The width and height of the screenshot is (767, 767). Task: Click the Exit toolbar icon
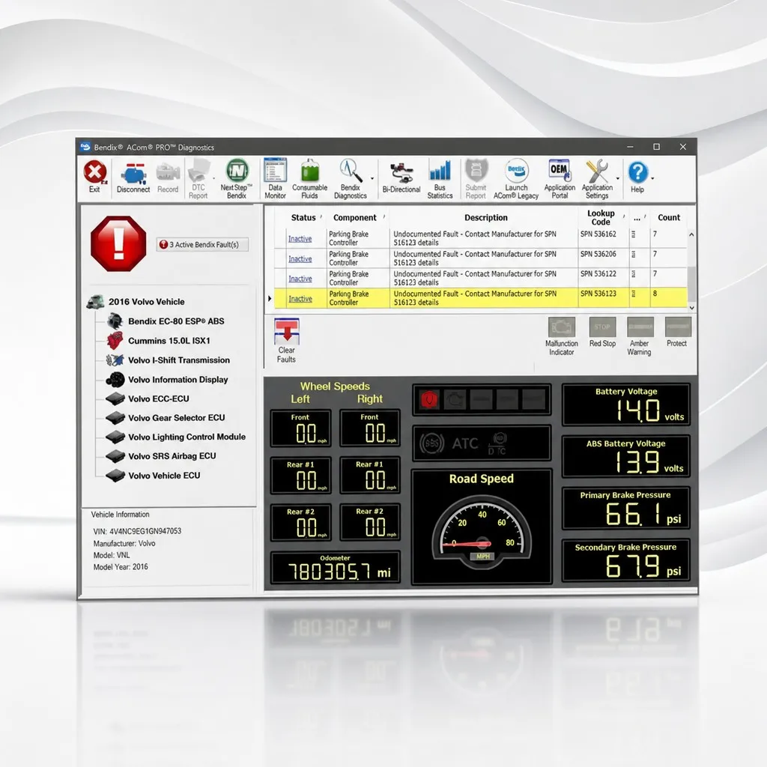(x=95, y=176)
